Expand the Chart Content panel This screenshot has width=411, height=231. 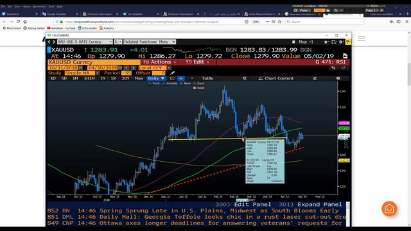[x=276, y=78]
